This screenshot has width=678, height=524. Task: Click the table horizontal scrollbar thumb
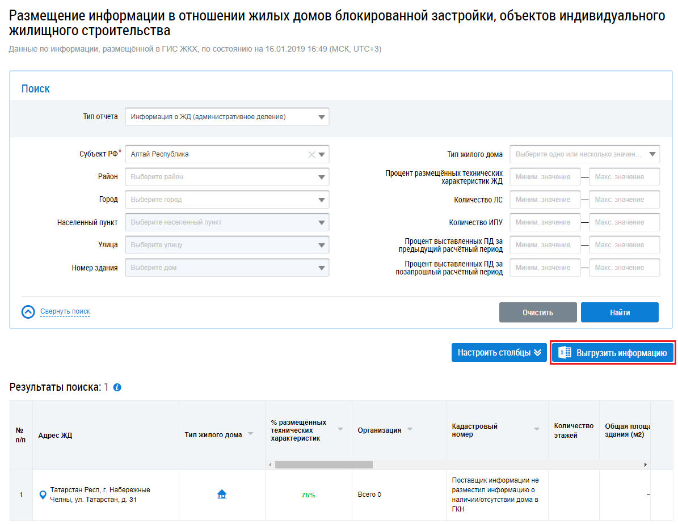tap(323, 465)
